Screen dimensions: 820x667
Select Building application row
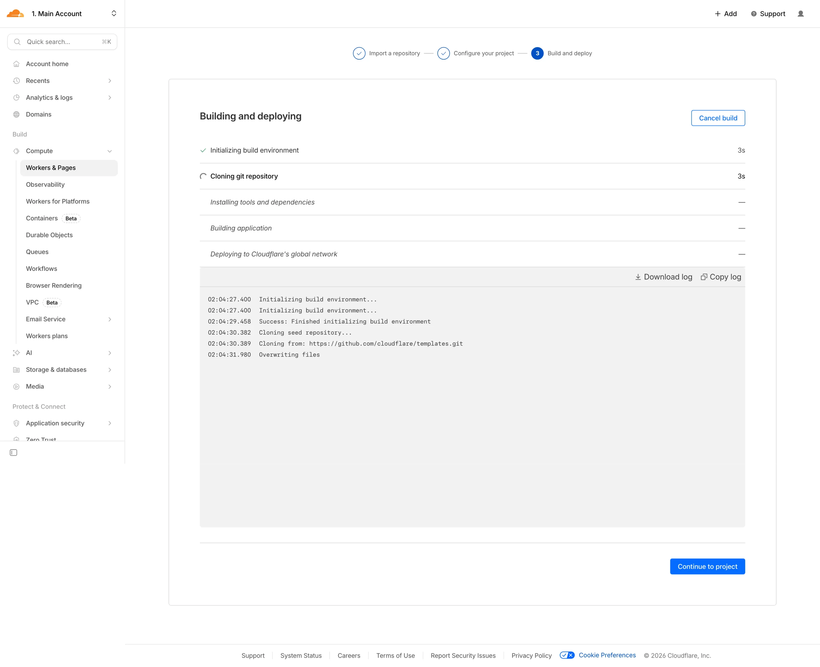pos(472,228)
